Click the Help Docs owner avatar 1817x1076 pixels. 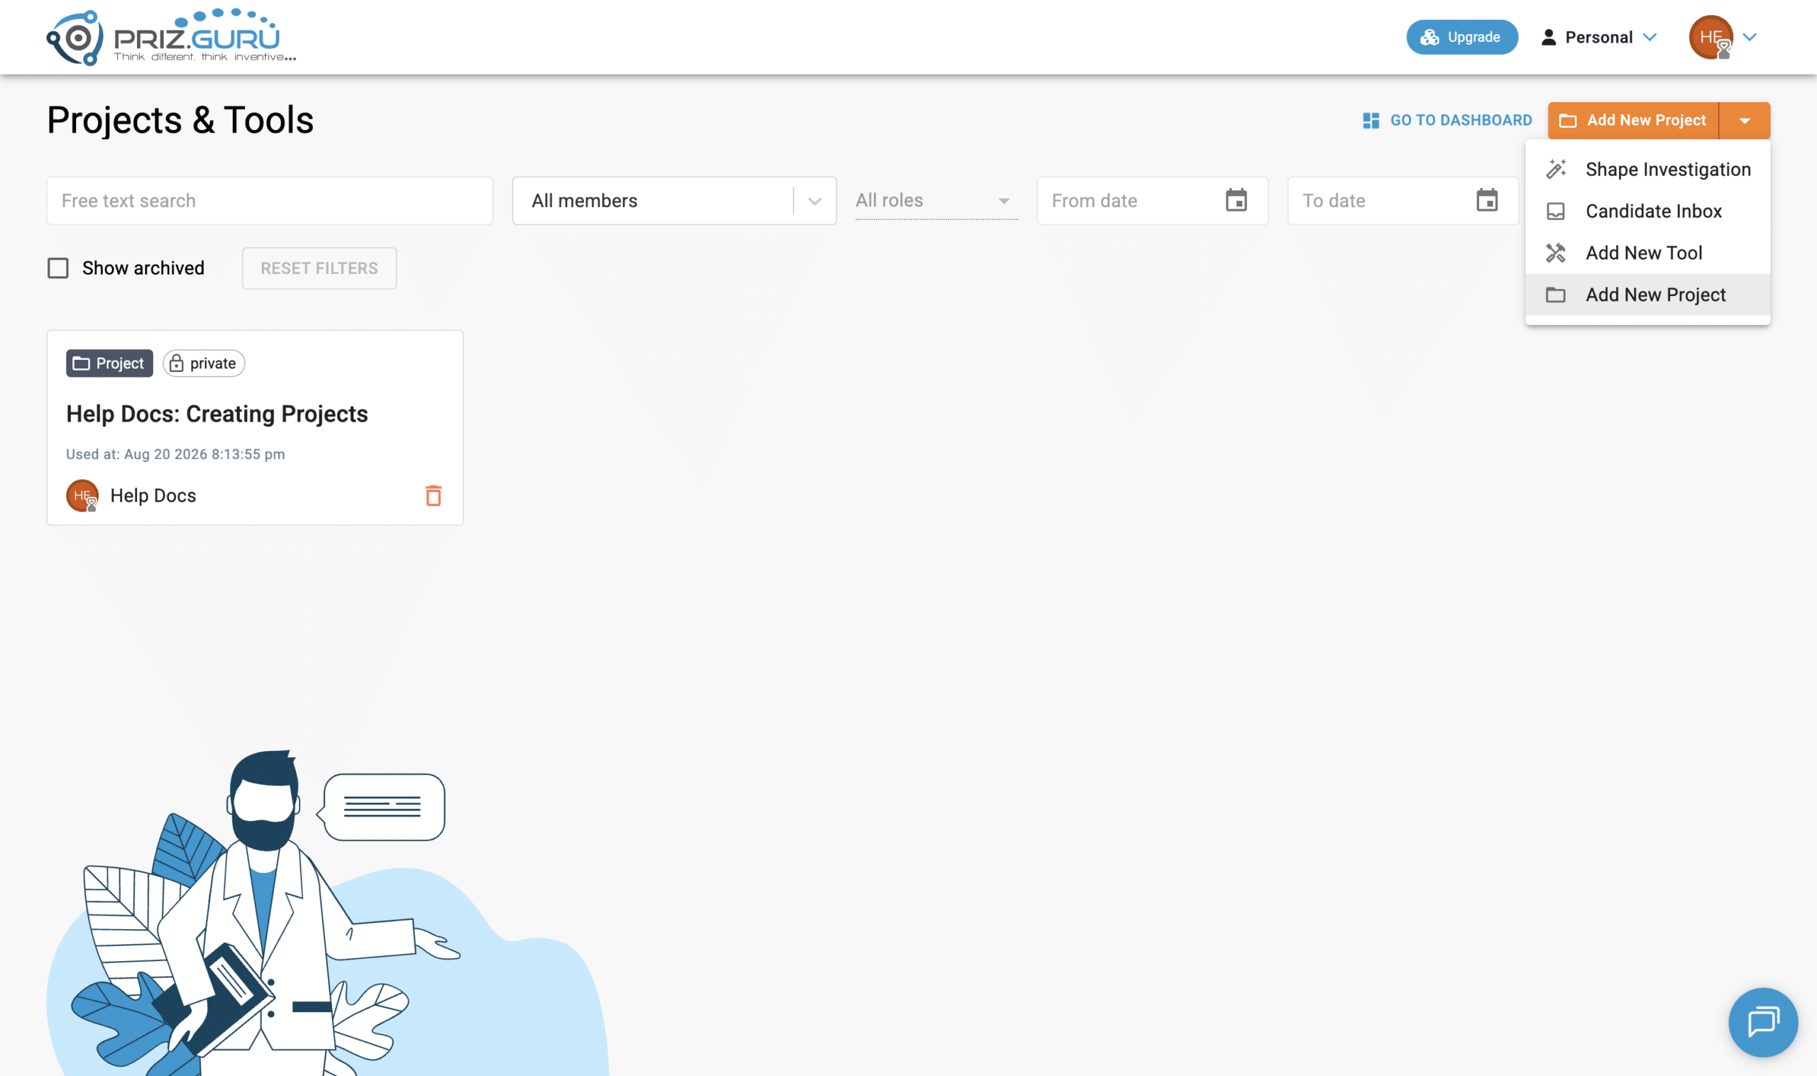pos(82,496)
